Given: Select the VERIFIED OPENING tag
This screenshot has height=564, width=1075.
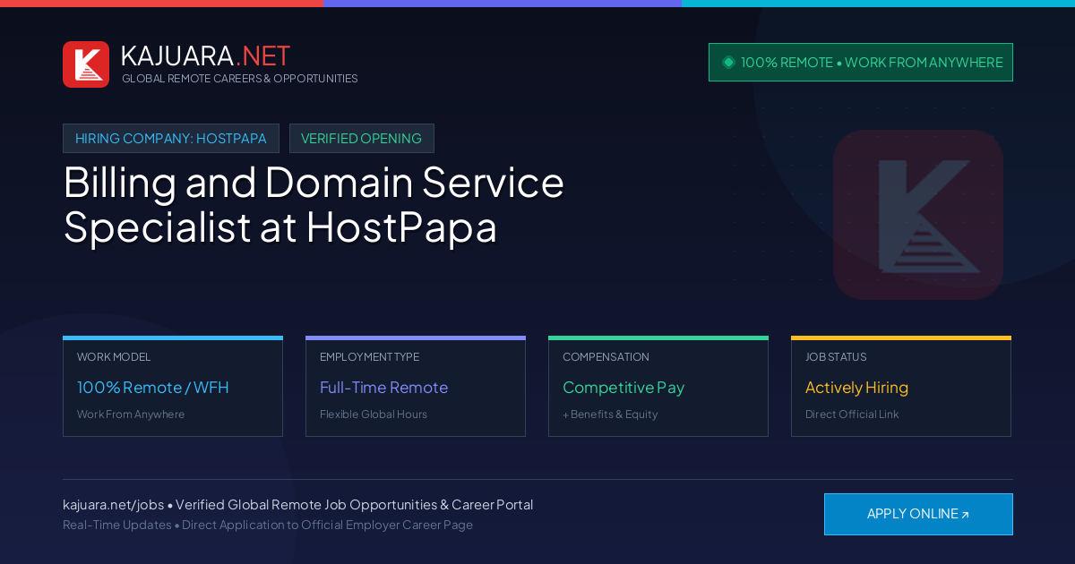Looking at the screenshot, I should [362, 138].
